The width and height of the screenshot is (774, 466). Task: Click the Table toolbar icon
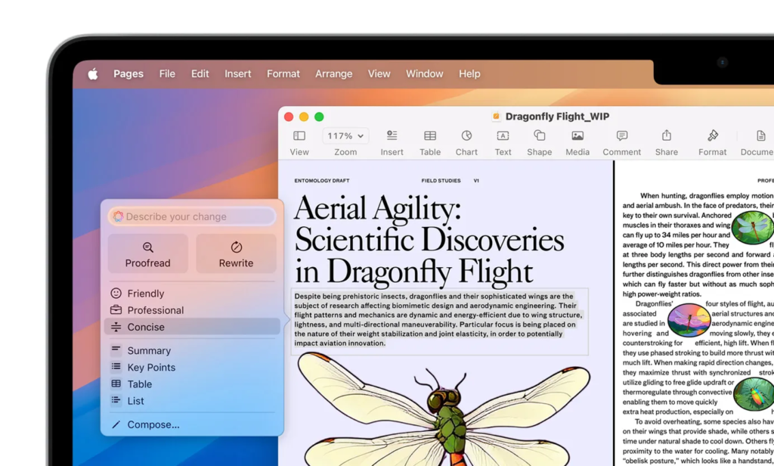(x=430, y=136)
